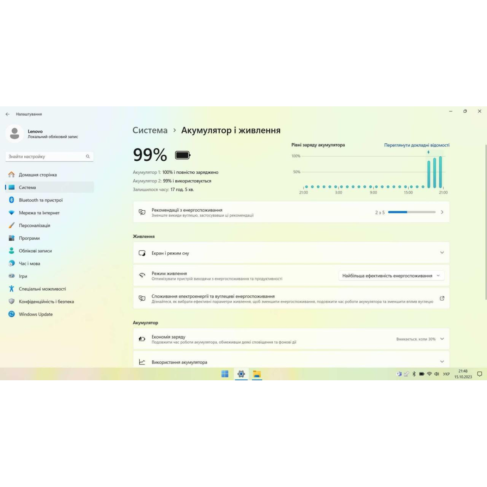Image resolution: width=487 pixels, height=487 pixels.
Task: Expand the Економія заряду section
Action: 442,339
